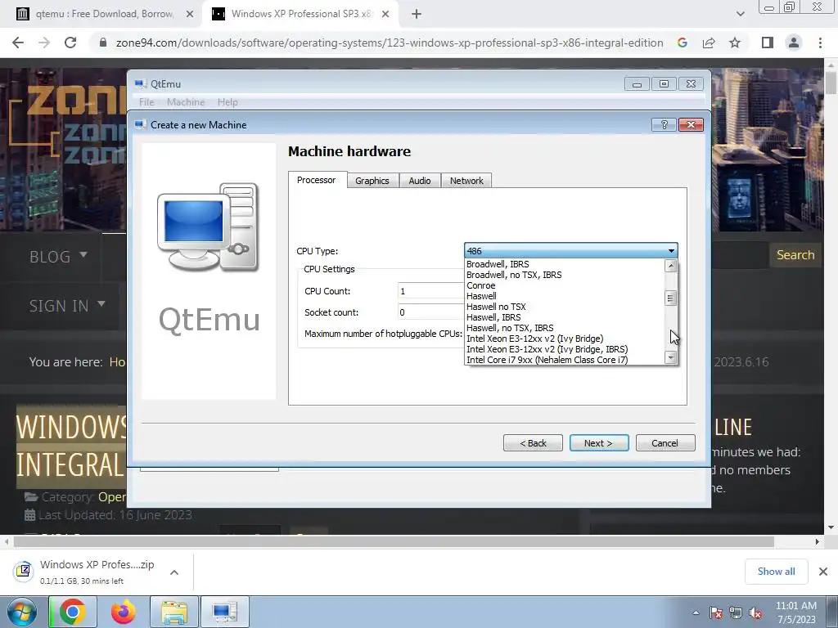Pick Intel Xeon E3-12xx v2 (Ivy Bridge, IBRS)
This screenshot has width=838, height=628.
pyautogui.click(x=565, y=349)
